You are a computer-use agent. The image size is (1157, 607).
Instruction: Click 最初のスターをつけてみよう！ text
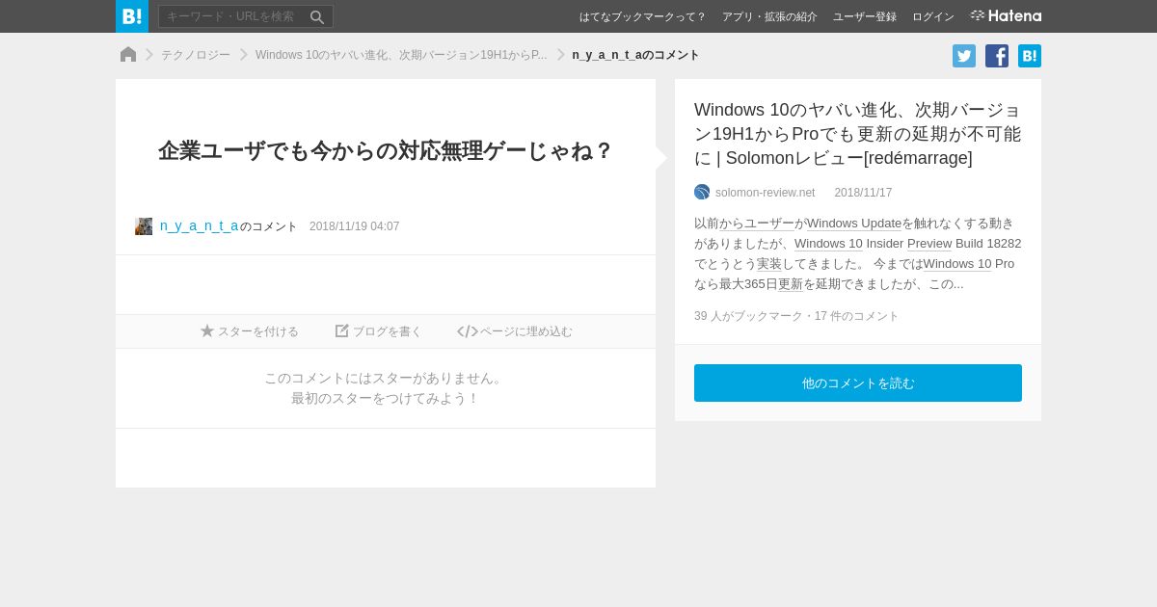click(x=386, y=398)
